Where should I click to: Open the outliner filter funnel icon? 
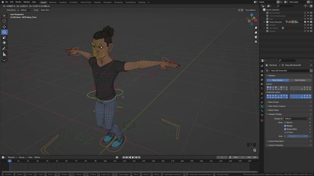point(305,6)
